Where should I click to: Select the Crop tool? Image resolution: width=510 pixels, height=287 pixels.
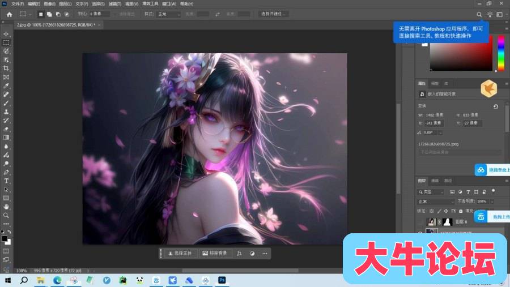(6, 68)
